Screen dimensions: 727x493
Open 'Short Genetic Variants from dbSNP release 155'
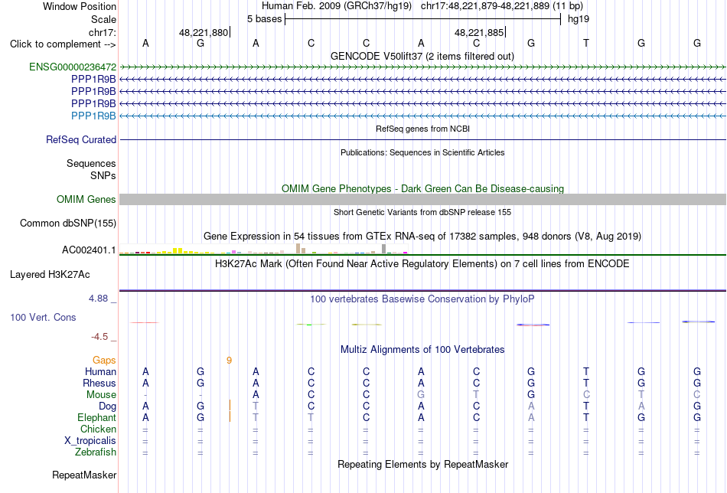pyautogui.click(x=422, y=212)
